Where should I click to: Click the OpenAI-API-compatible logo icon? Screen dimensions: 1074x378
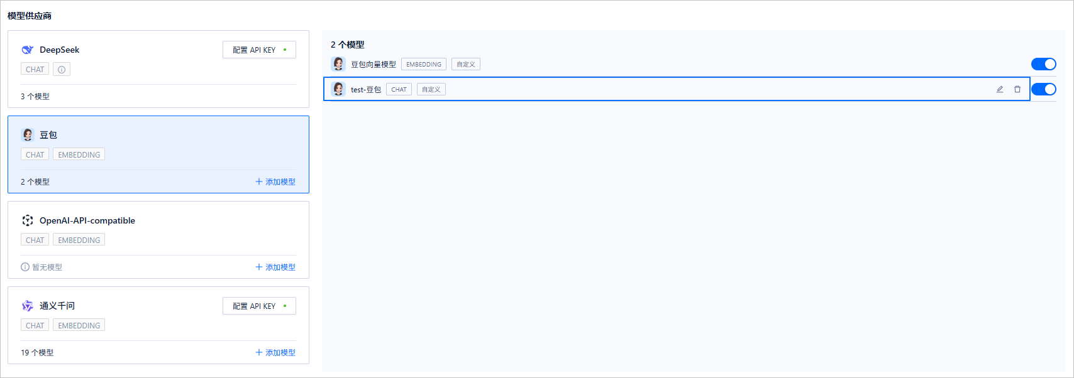(28, 220)
